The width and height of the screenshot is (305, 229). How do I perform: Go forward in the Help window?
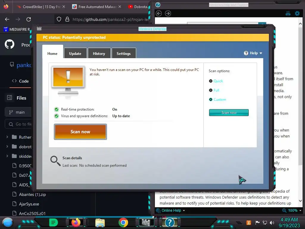click(x=168, y=13)
